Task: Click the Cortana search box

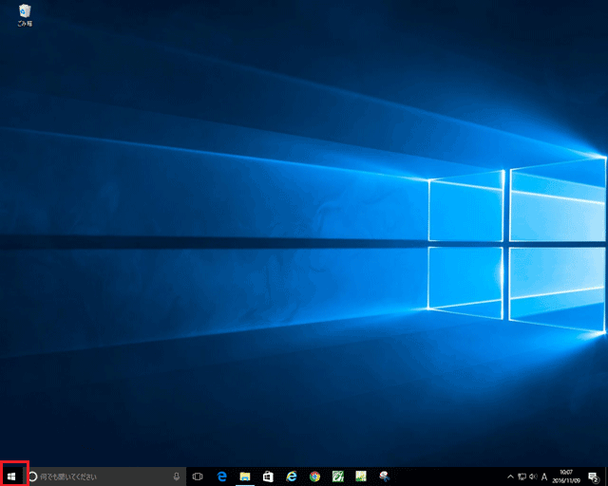Action: coord(104,477)
